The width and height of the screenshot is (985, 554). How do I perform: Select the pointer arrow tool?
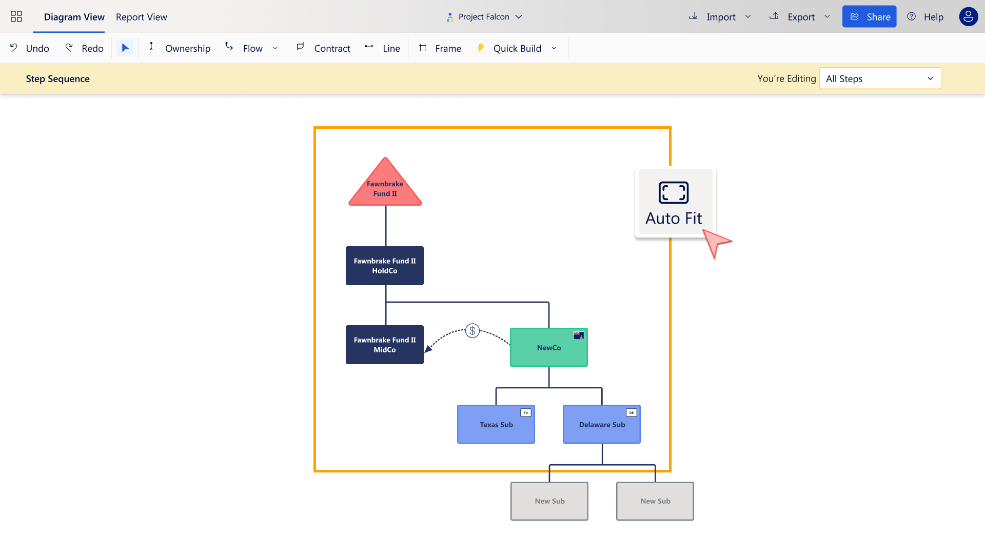coord(125,48)
